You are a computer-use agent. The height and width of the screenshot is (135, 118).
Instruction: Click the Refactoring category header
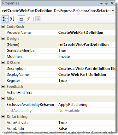coord(17,117)
